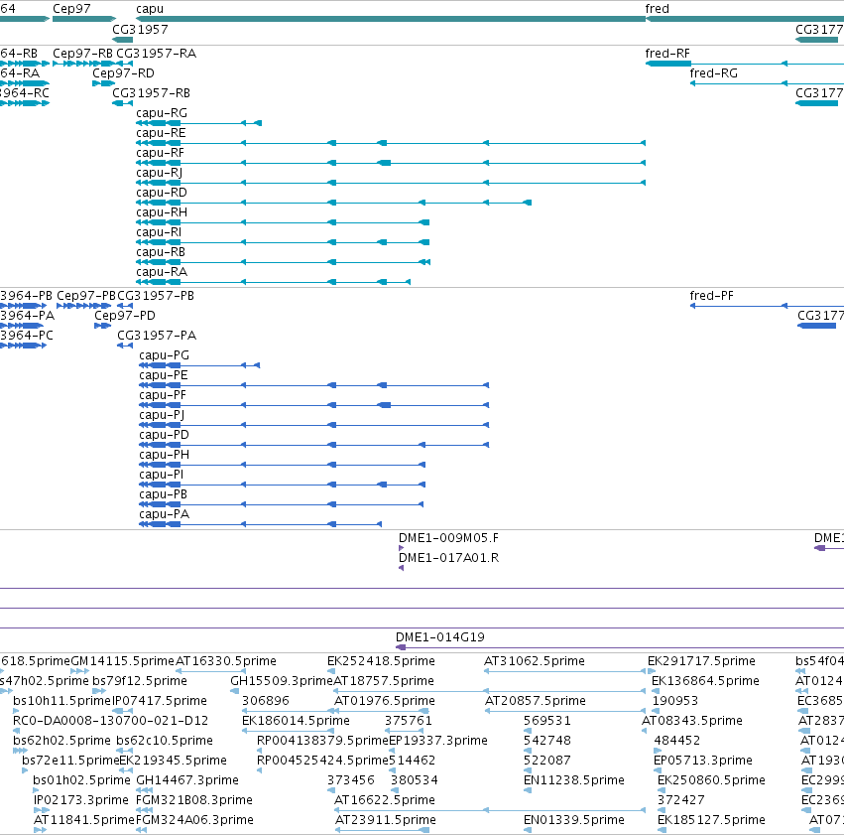This screenshot has height=835, width=844.
Task: Select transcript Cep97-RD
Action: tap(123, 73)
